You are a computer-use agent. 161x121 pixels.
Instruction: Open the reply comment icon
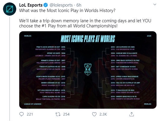pyautogui.click(x=21, y=114)
